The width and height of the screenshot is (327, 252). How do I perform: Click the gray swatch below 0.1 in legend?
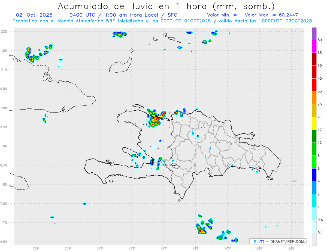314,239
